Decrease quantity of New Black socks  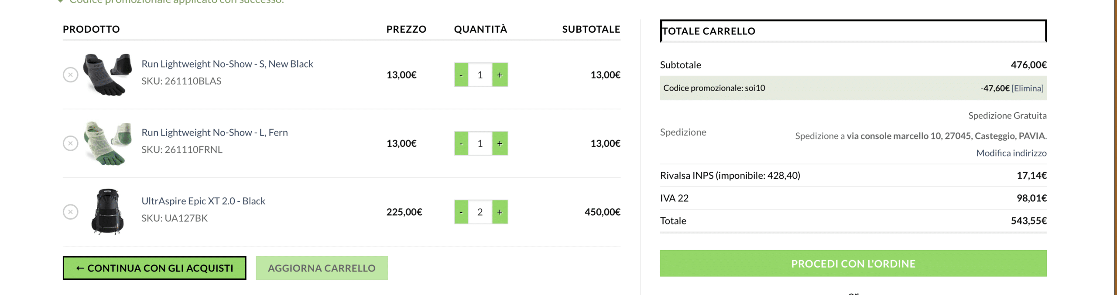tap(461, 75)
